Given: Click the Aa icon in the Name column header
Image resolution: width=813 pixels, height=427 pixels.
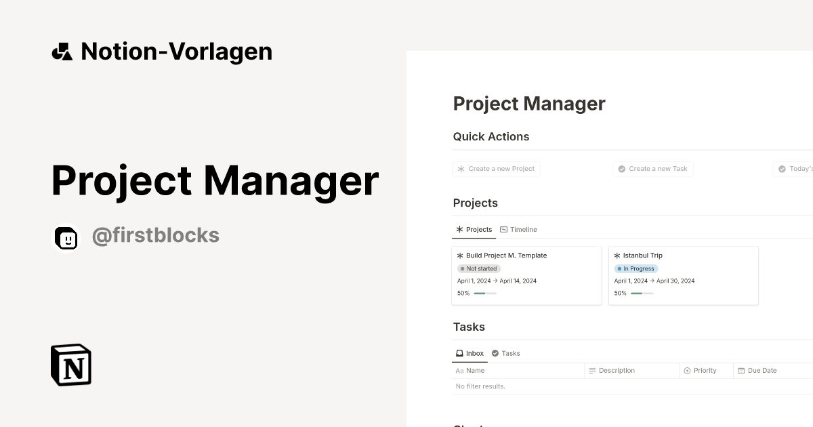Looking at the screenshot, I should point(458,371).
